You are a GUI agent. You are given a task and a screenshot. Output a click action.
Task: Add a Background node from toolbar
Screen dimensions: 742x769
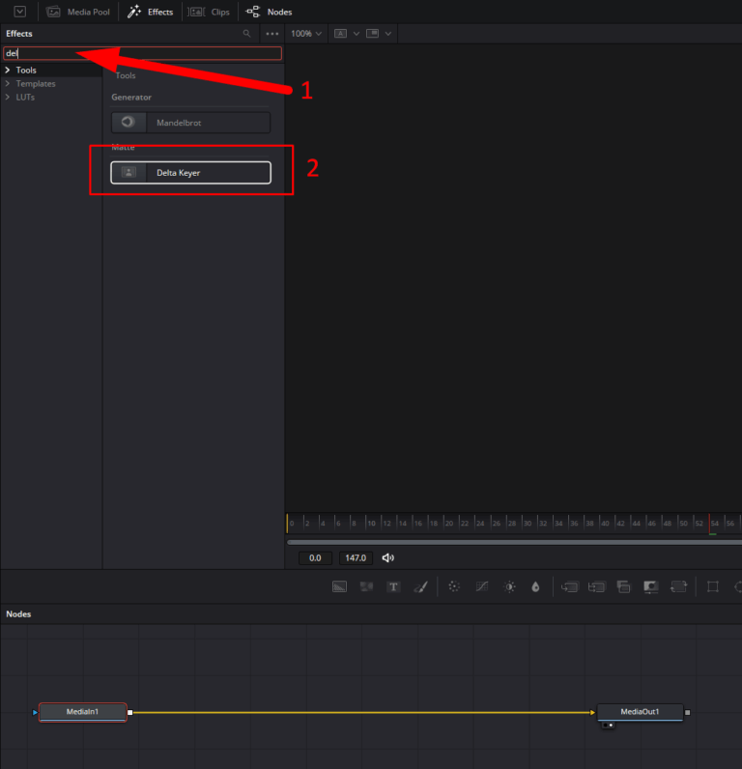339,586
